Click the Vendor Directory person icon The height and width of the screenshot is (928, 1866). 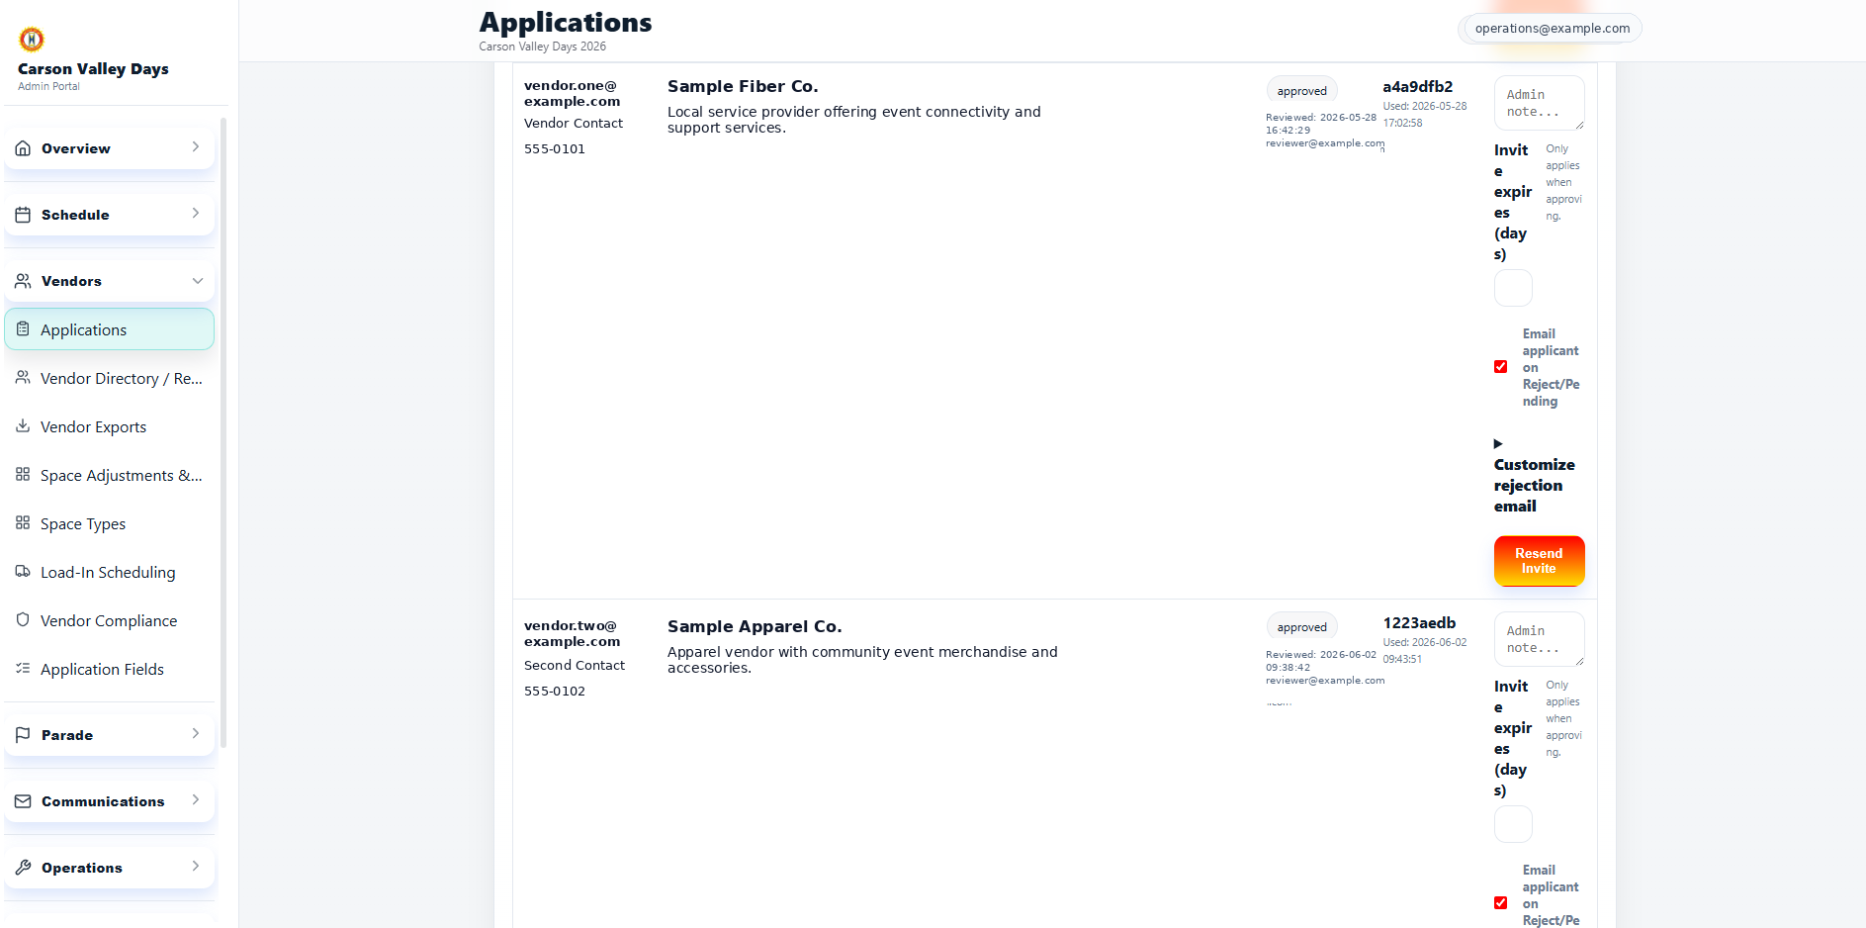(x=23, y=377)
